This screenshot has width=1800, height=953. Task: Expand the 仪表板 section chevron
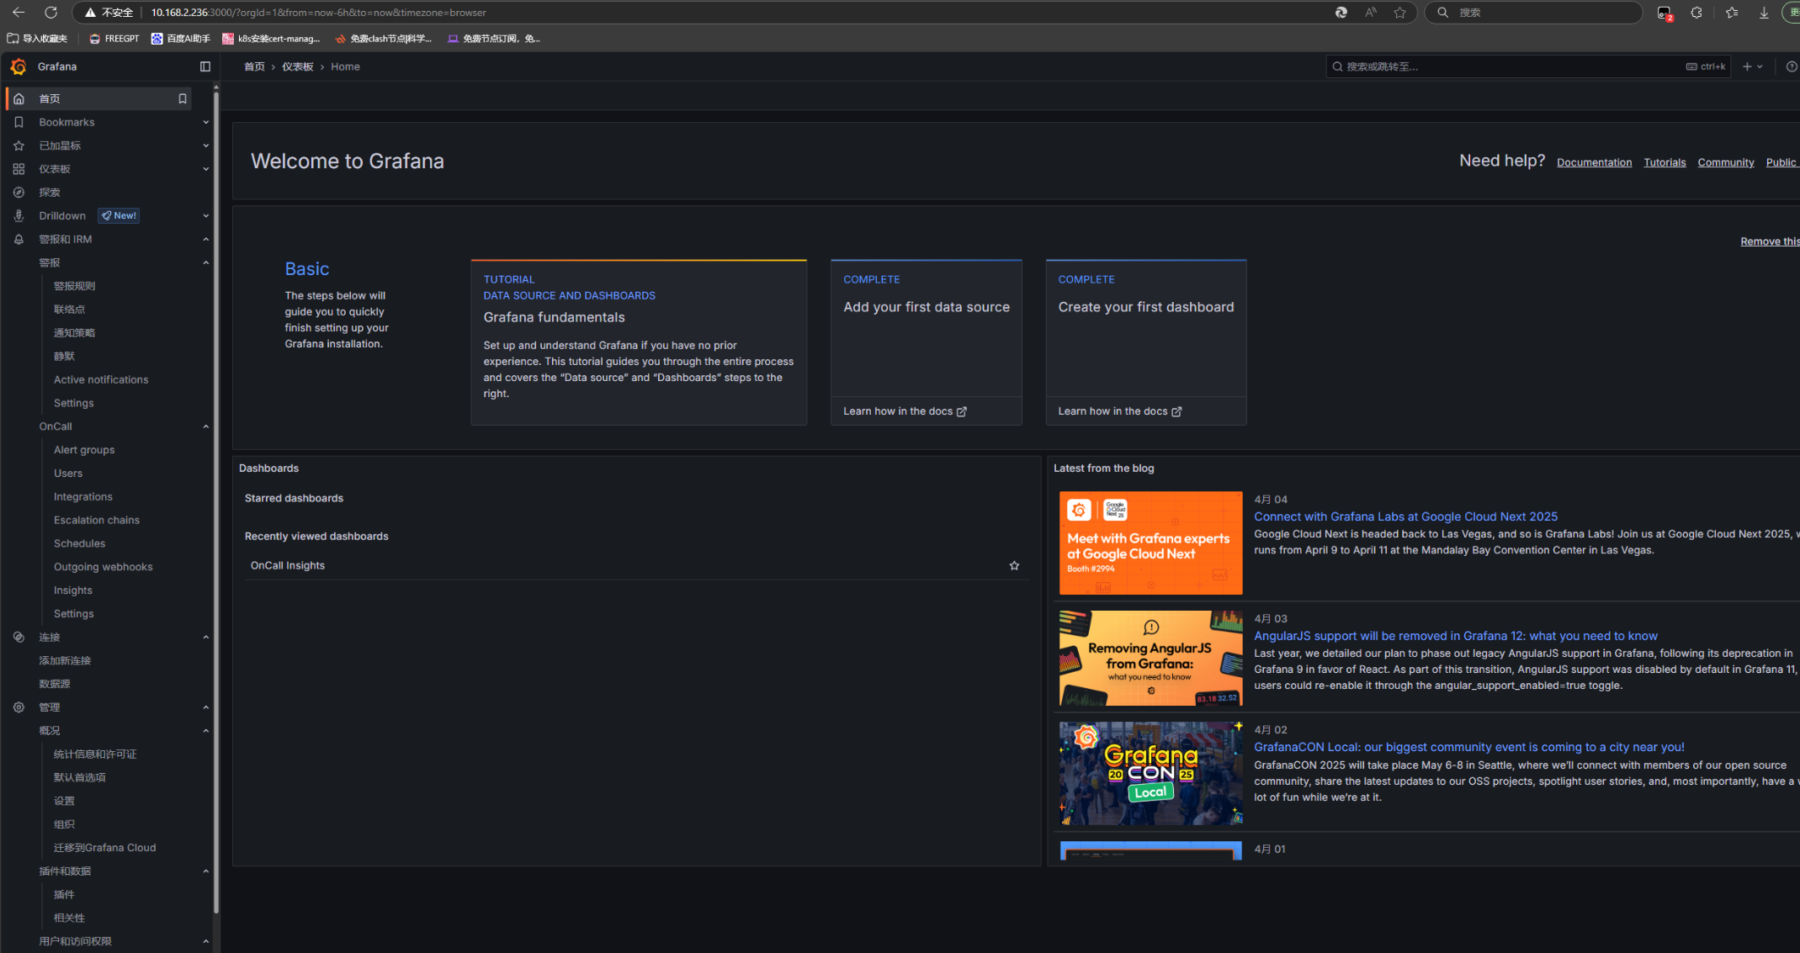[x=205, y=169]
